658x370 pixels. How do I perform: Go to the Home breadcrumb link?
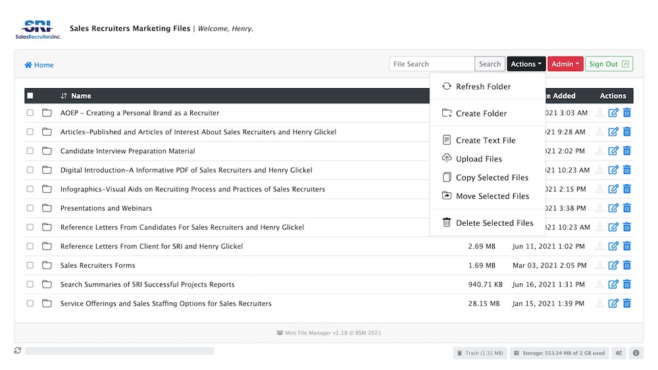(x=39, y=65)
